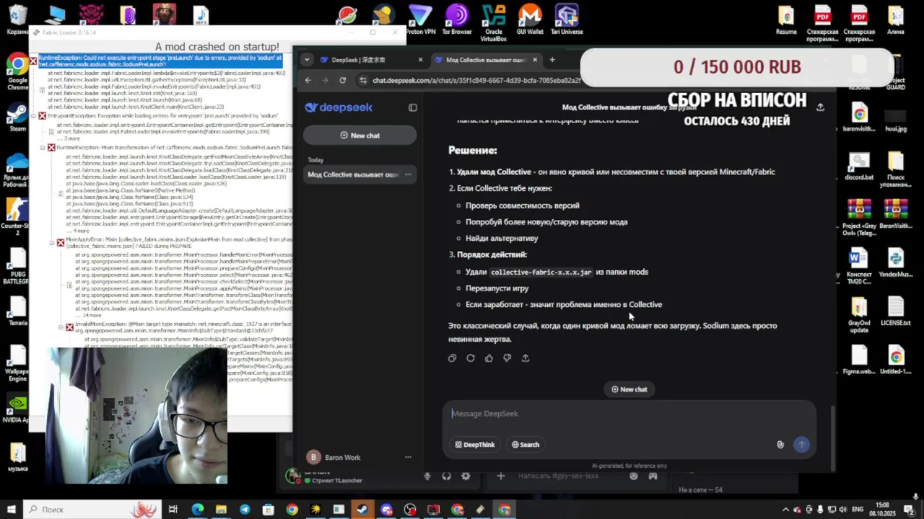Dislike the response with thumbs down

(x=507, y=358)
